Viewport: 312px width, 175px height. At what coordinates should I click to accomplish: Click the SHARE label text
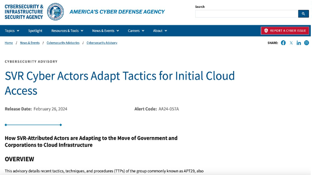tap(273, 43)
